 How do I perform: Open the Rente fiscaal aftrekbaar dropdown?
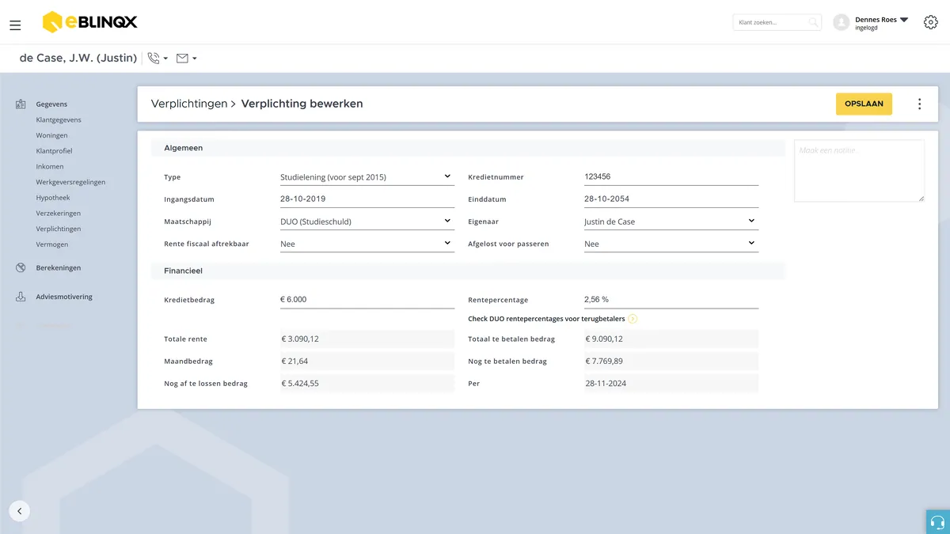(x=367, y=244)
